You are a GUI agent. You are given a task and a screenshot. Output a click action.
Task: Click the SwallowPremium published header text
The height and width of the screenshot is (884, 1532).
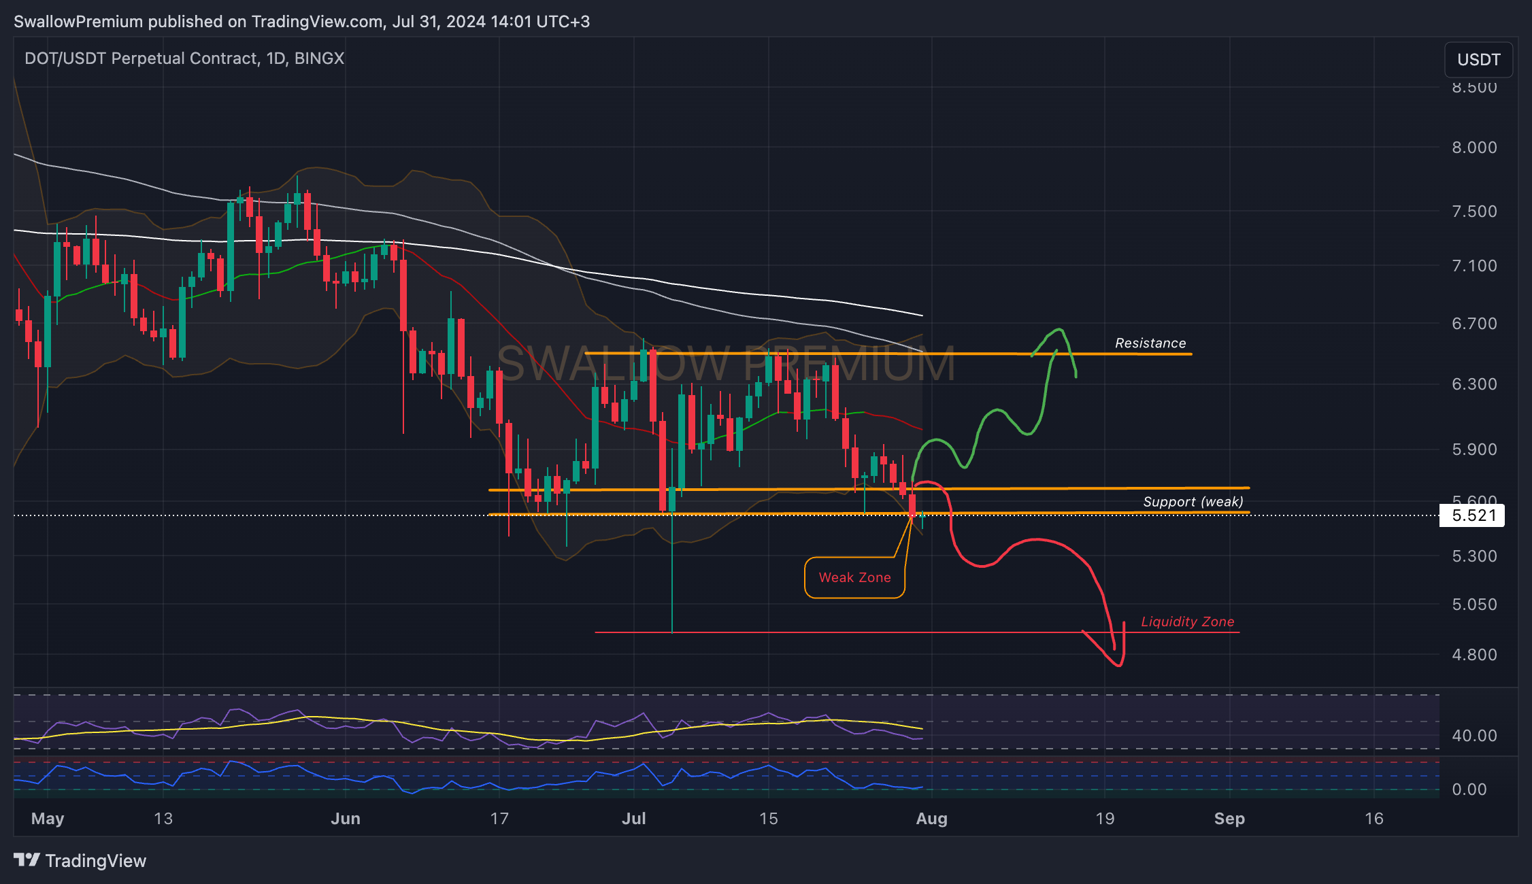pos(301,22)
